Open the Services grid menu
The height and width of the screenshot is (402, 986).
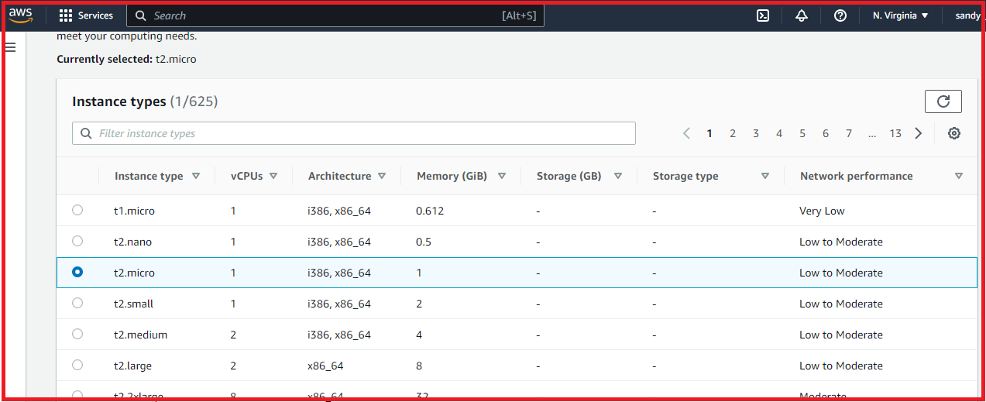[86, 15]
